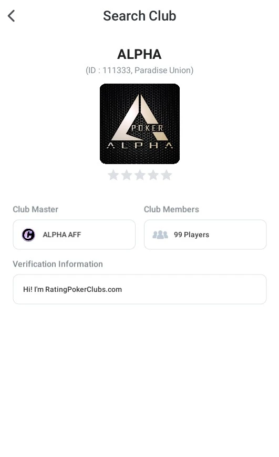Viewport: 279px width, 457px height.
Task: Tap the Club Members label
Action: (x=171, y=209)
